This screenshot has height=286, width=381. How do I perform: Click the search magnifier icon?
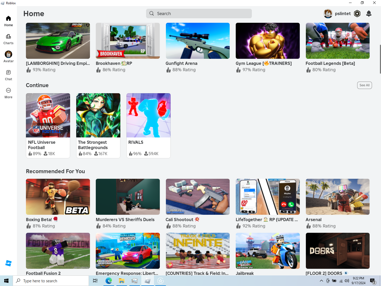click(x=152, y=14)
